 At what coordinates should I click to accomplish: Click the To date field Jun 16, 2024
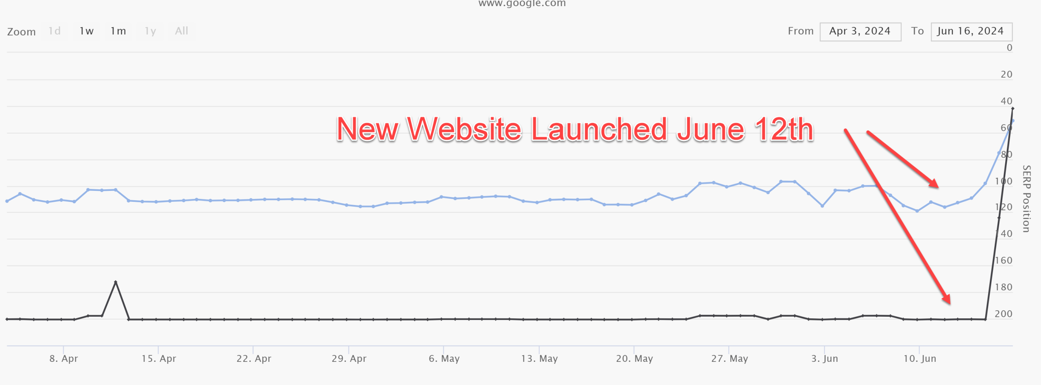(971, 31)
